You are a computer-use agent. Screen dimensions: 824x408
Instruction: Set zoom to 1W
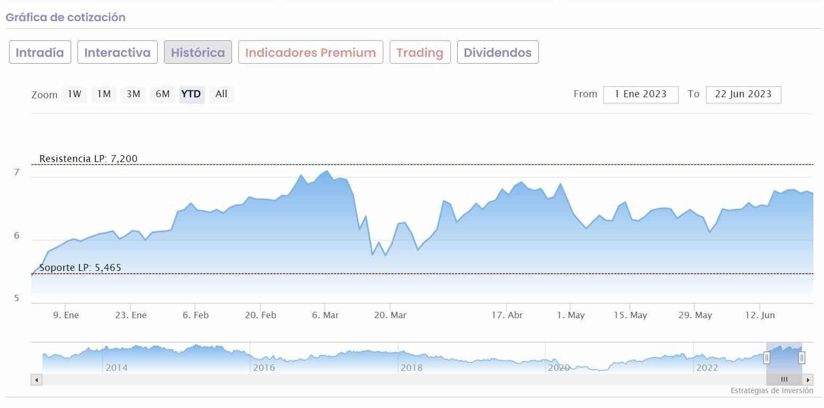coord(74,94)
